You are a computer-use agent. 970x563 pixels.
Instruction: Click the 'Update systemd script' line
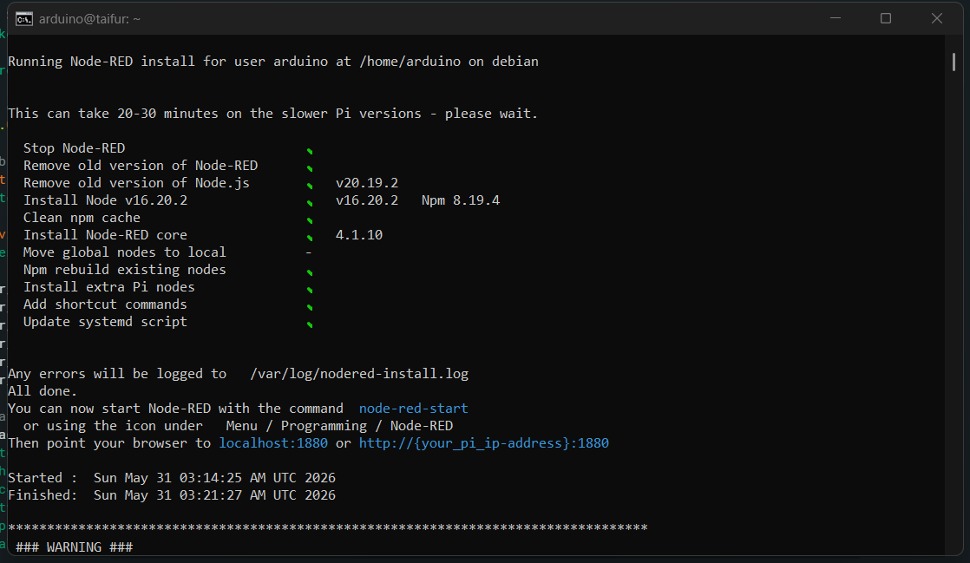click(105, 322)
